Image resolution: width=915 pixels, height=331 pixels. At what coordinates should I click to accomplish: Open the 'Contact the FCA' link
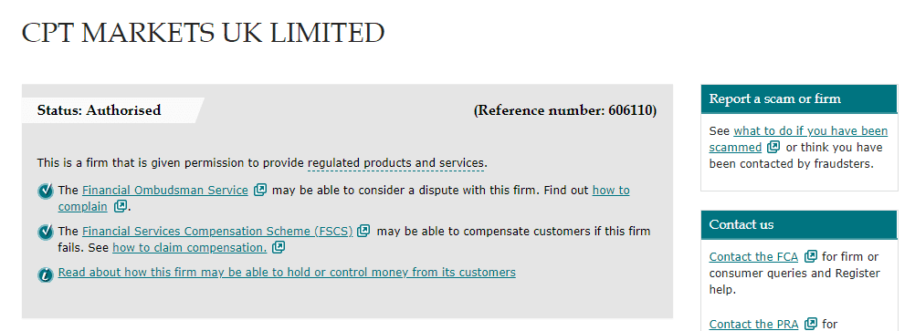pyautogui.click(x=753, y=257)
